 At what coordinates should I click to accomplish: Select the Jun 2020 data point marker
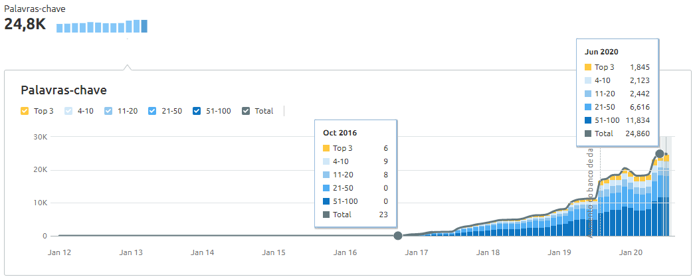click(660, 154)
